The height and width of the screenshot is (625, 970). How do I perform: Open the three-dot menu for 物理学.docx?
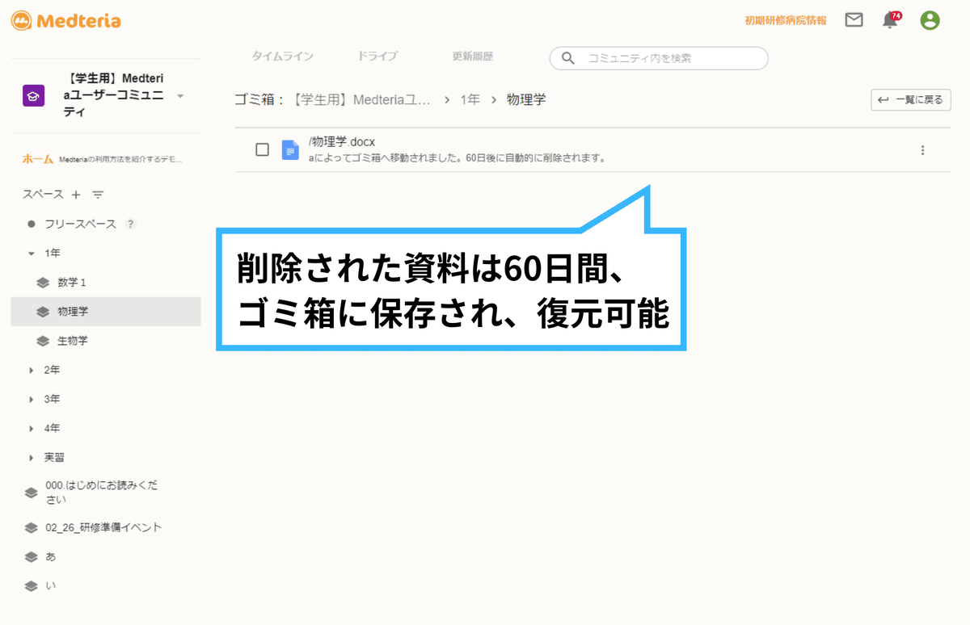pos(922,150)
